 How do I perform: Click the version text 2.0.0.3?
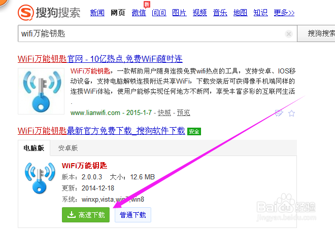click(x=92, y=177)
